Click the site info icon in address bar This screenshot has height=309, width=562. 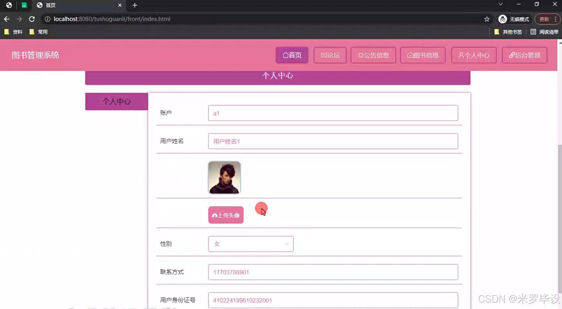(48, 19)
